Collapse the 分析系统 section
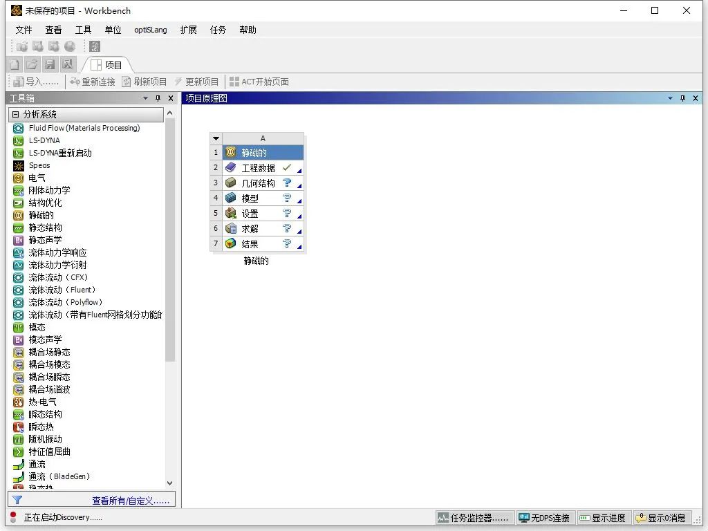Image resolution: width=708 pixels, height=531 pixels. click(16, 113)
